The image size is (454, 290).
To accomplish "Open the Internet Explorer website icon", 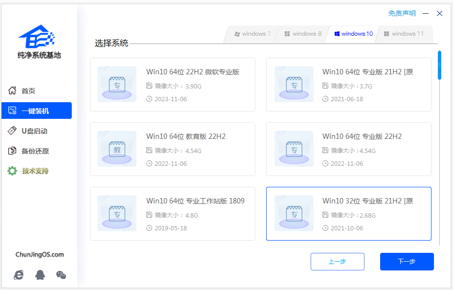I will pos(19,275).
